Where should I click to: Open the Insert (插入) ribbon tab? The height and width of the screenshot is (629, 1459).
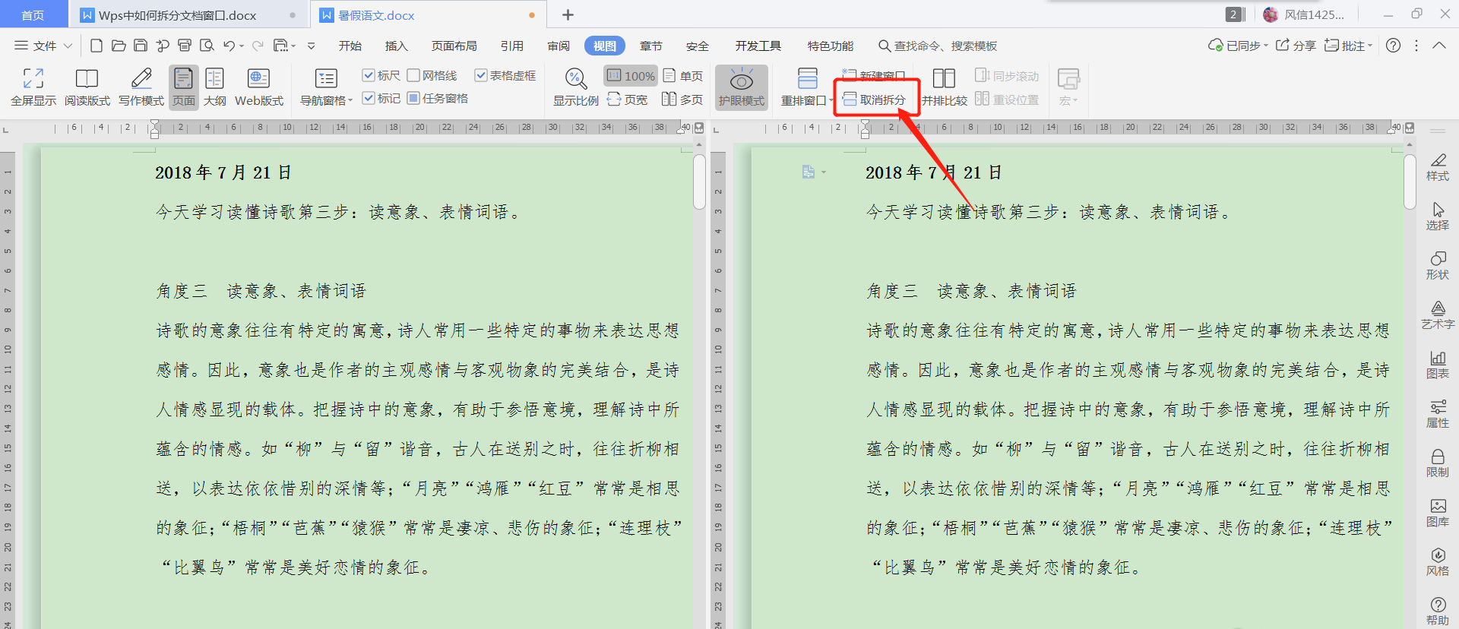(397, 46)
